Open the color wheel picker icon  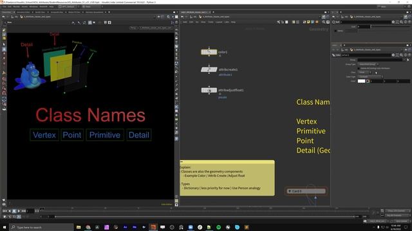coord(368,81)
